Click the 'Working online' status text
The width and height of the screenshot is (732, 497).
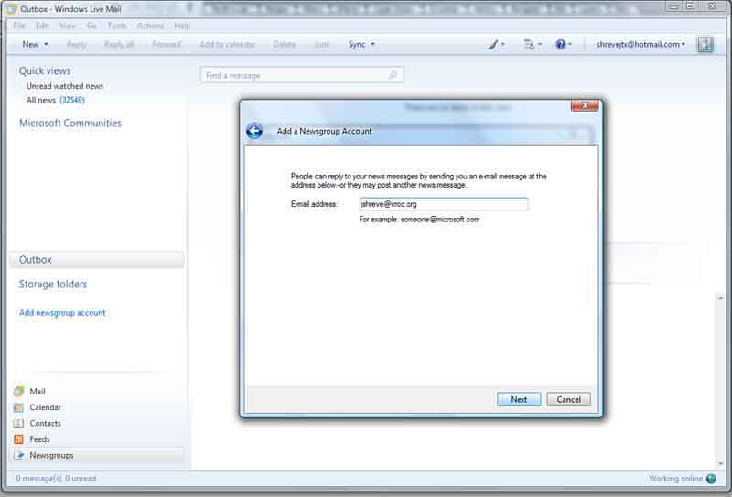[x=675, y=479]
